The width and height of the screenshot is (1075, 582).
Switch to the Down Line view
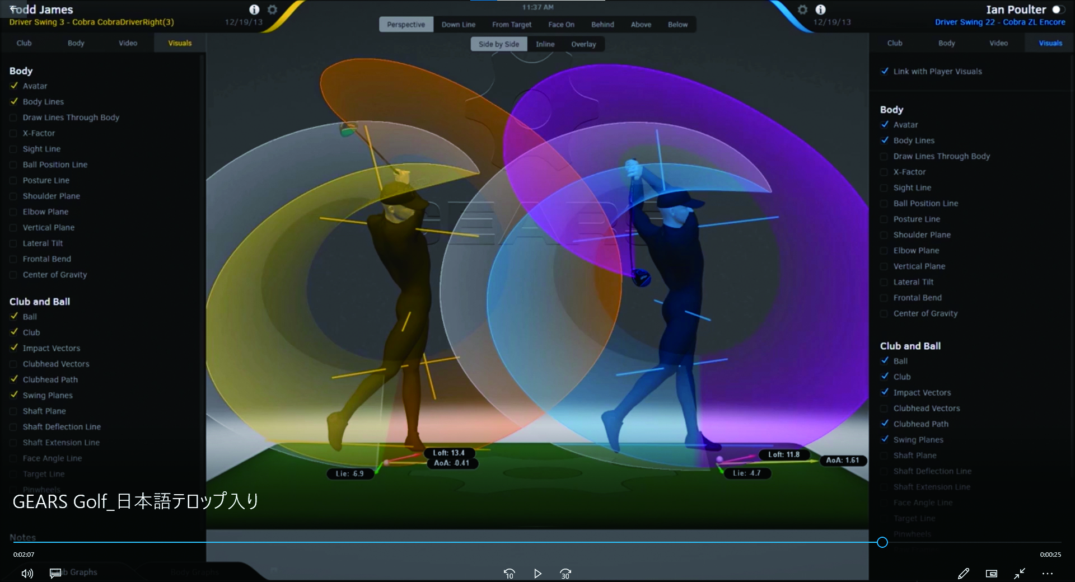[x=458, y=25]
